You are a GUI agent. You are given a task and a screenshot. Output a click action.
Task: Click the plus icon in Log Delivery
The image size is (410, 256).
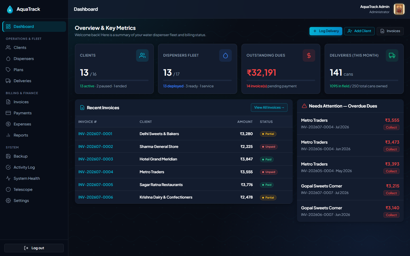pyautogui.click(x=315, y=31)
